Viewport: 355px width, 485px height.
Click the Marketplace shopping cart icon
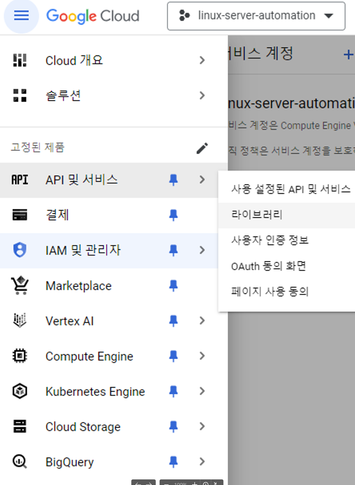pyautogui.click(x=20, y=285)
